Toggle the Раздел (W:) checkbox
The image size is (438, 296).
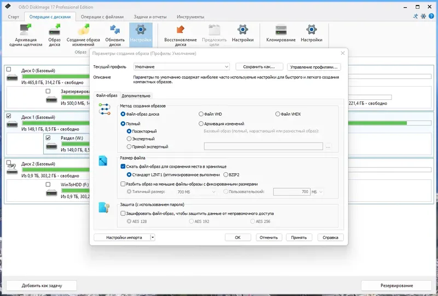point(48,138)
